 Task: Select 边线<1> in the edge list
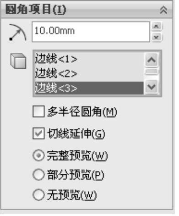89,59
